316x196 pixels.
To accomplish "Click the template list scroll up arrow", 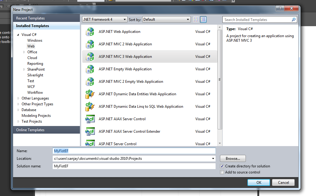I will point(220,27).
